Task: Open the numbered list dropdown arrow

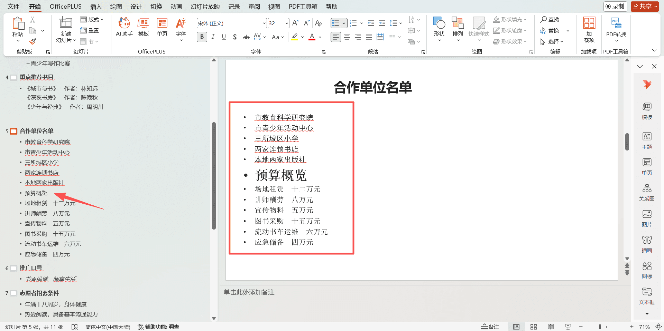Action: tap(361, 23)
